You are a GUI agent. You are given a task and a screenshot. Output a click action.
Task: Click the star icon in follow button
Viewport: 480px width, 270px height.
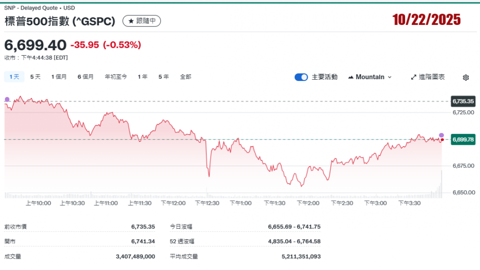point(131,21)
